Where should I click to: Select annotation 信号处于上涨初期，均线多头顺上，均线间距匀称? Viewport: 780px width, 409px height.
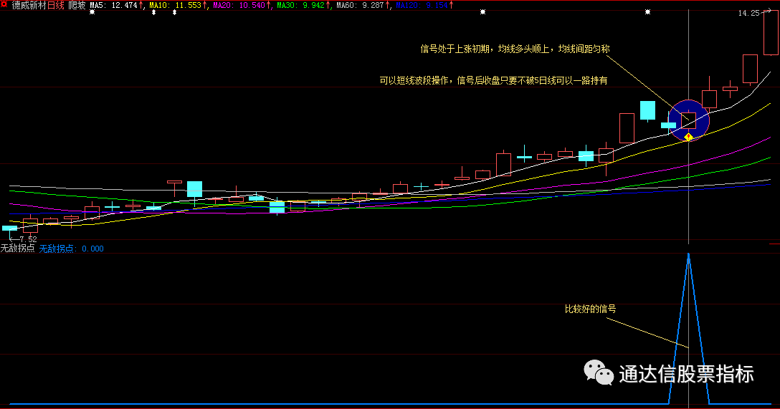coord(515,49)
